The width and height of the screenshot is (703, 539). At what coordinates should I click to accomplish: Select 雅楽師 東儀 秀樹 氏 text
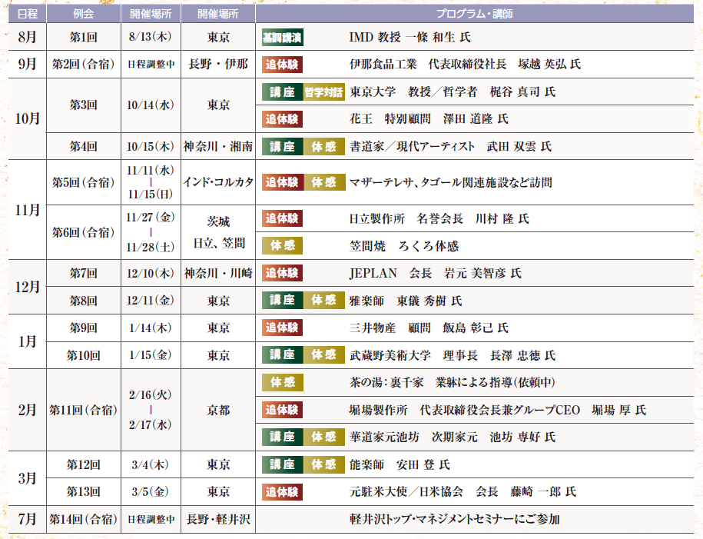(406, 301)
